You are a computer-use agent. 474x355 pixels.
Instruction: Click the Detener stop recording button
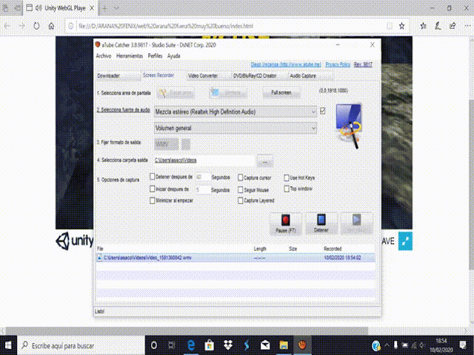point(321,223)
